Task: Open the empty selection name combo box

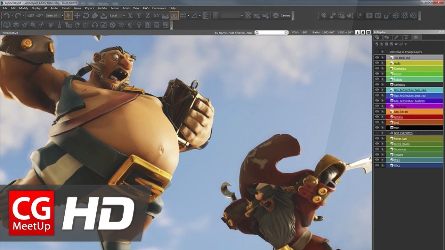Action: [232, 16]
